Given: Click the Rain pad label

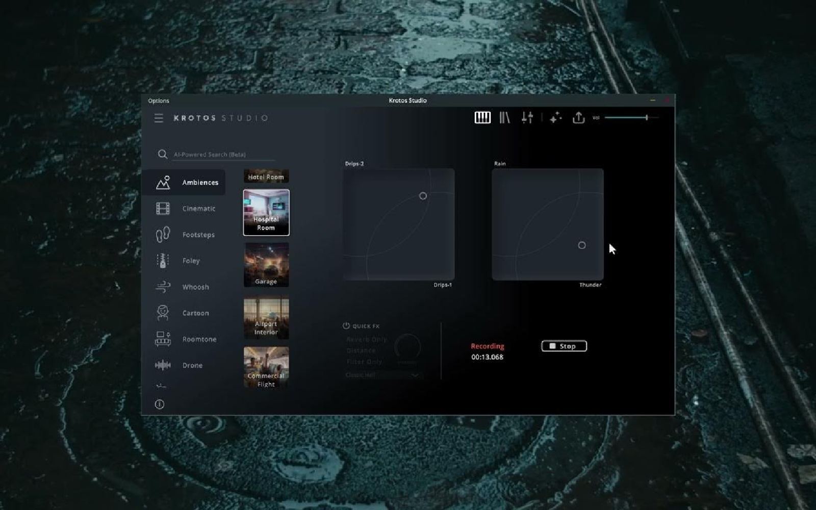Looking at the screenshot, I should click(x=500, y=164).
